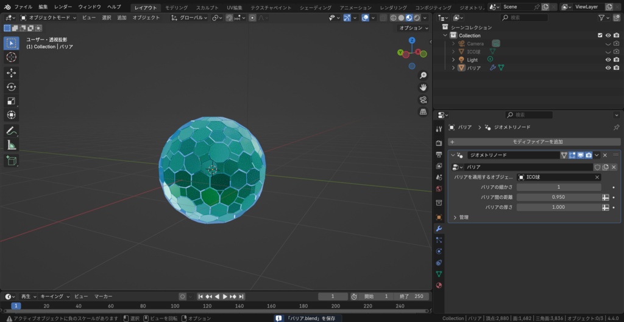
Task: Select the Annotate tool
Action: (x=11, y=131)
